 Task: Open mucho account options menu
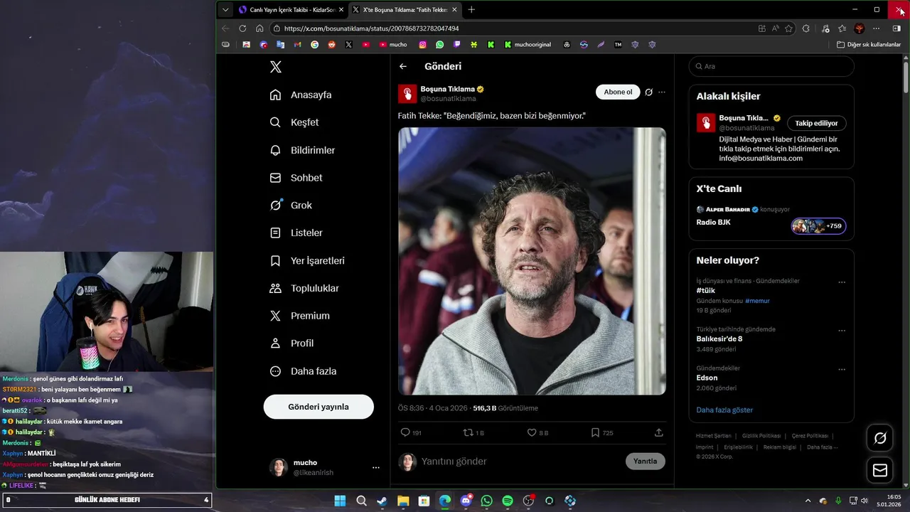coord(376,467)
